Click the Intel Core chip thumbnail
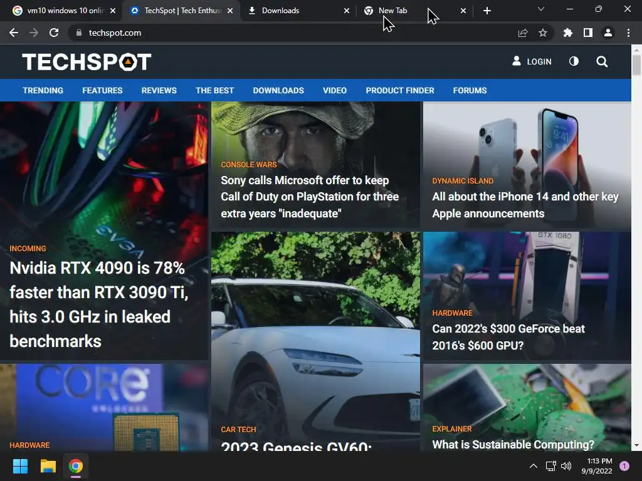This screenshot has width=642, height=481. click(x=104, y=407)
